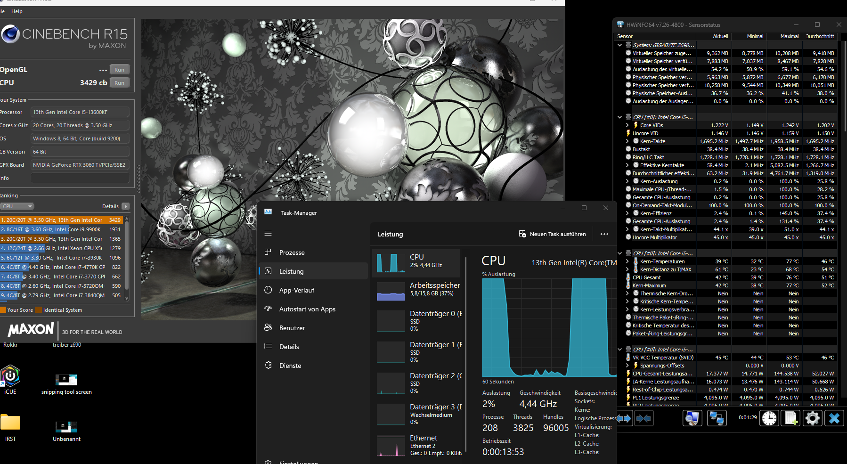Open the Task-Manager hamburger navigation menu
Image resolution: width=847 pixels, height=464 pixels.
tap(268, 233)
